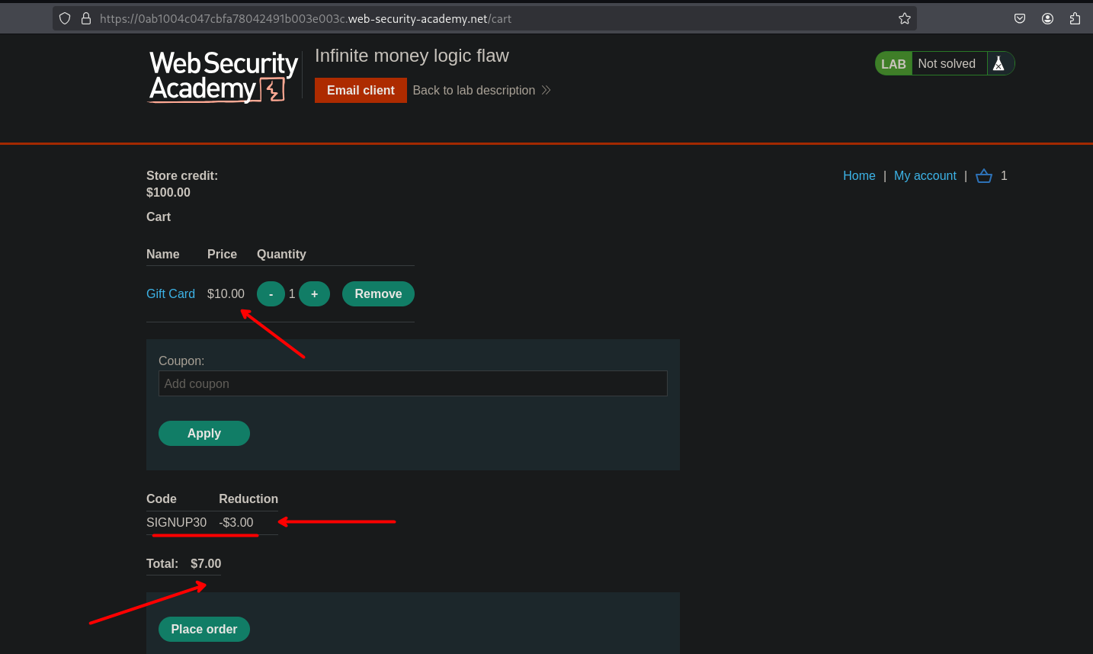
Task: Go back to lab description
Action: [481, 90]
